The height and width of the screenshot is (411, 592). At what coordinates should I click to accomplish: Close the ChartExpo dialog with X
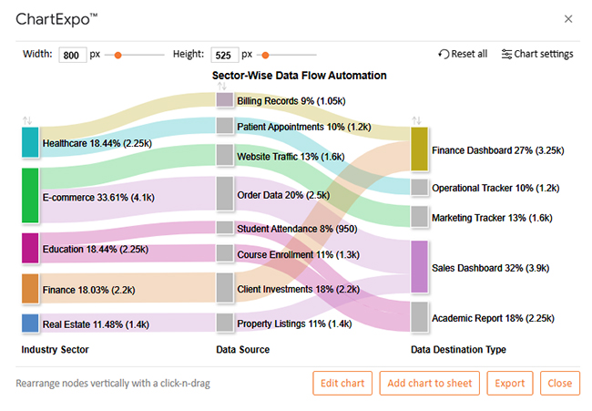568,19
